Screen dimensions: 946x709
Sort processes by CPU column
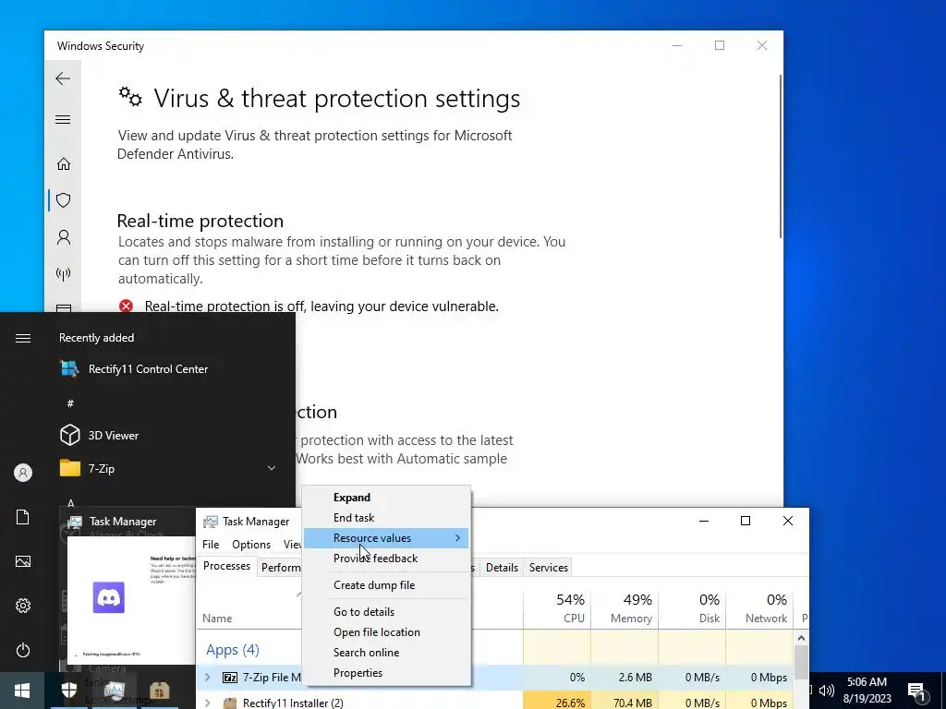coord(557,608)
